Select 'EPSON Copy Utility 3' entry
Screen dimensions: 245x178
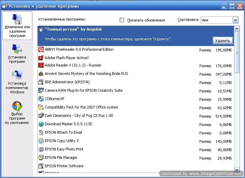click(62, 141)
